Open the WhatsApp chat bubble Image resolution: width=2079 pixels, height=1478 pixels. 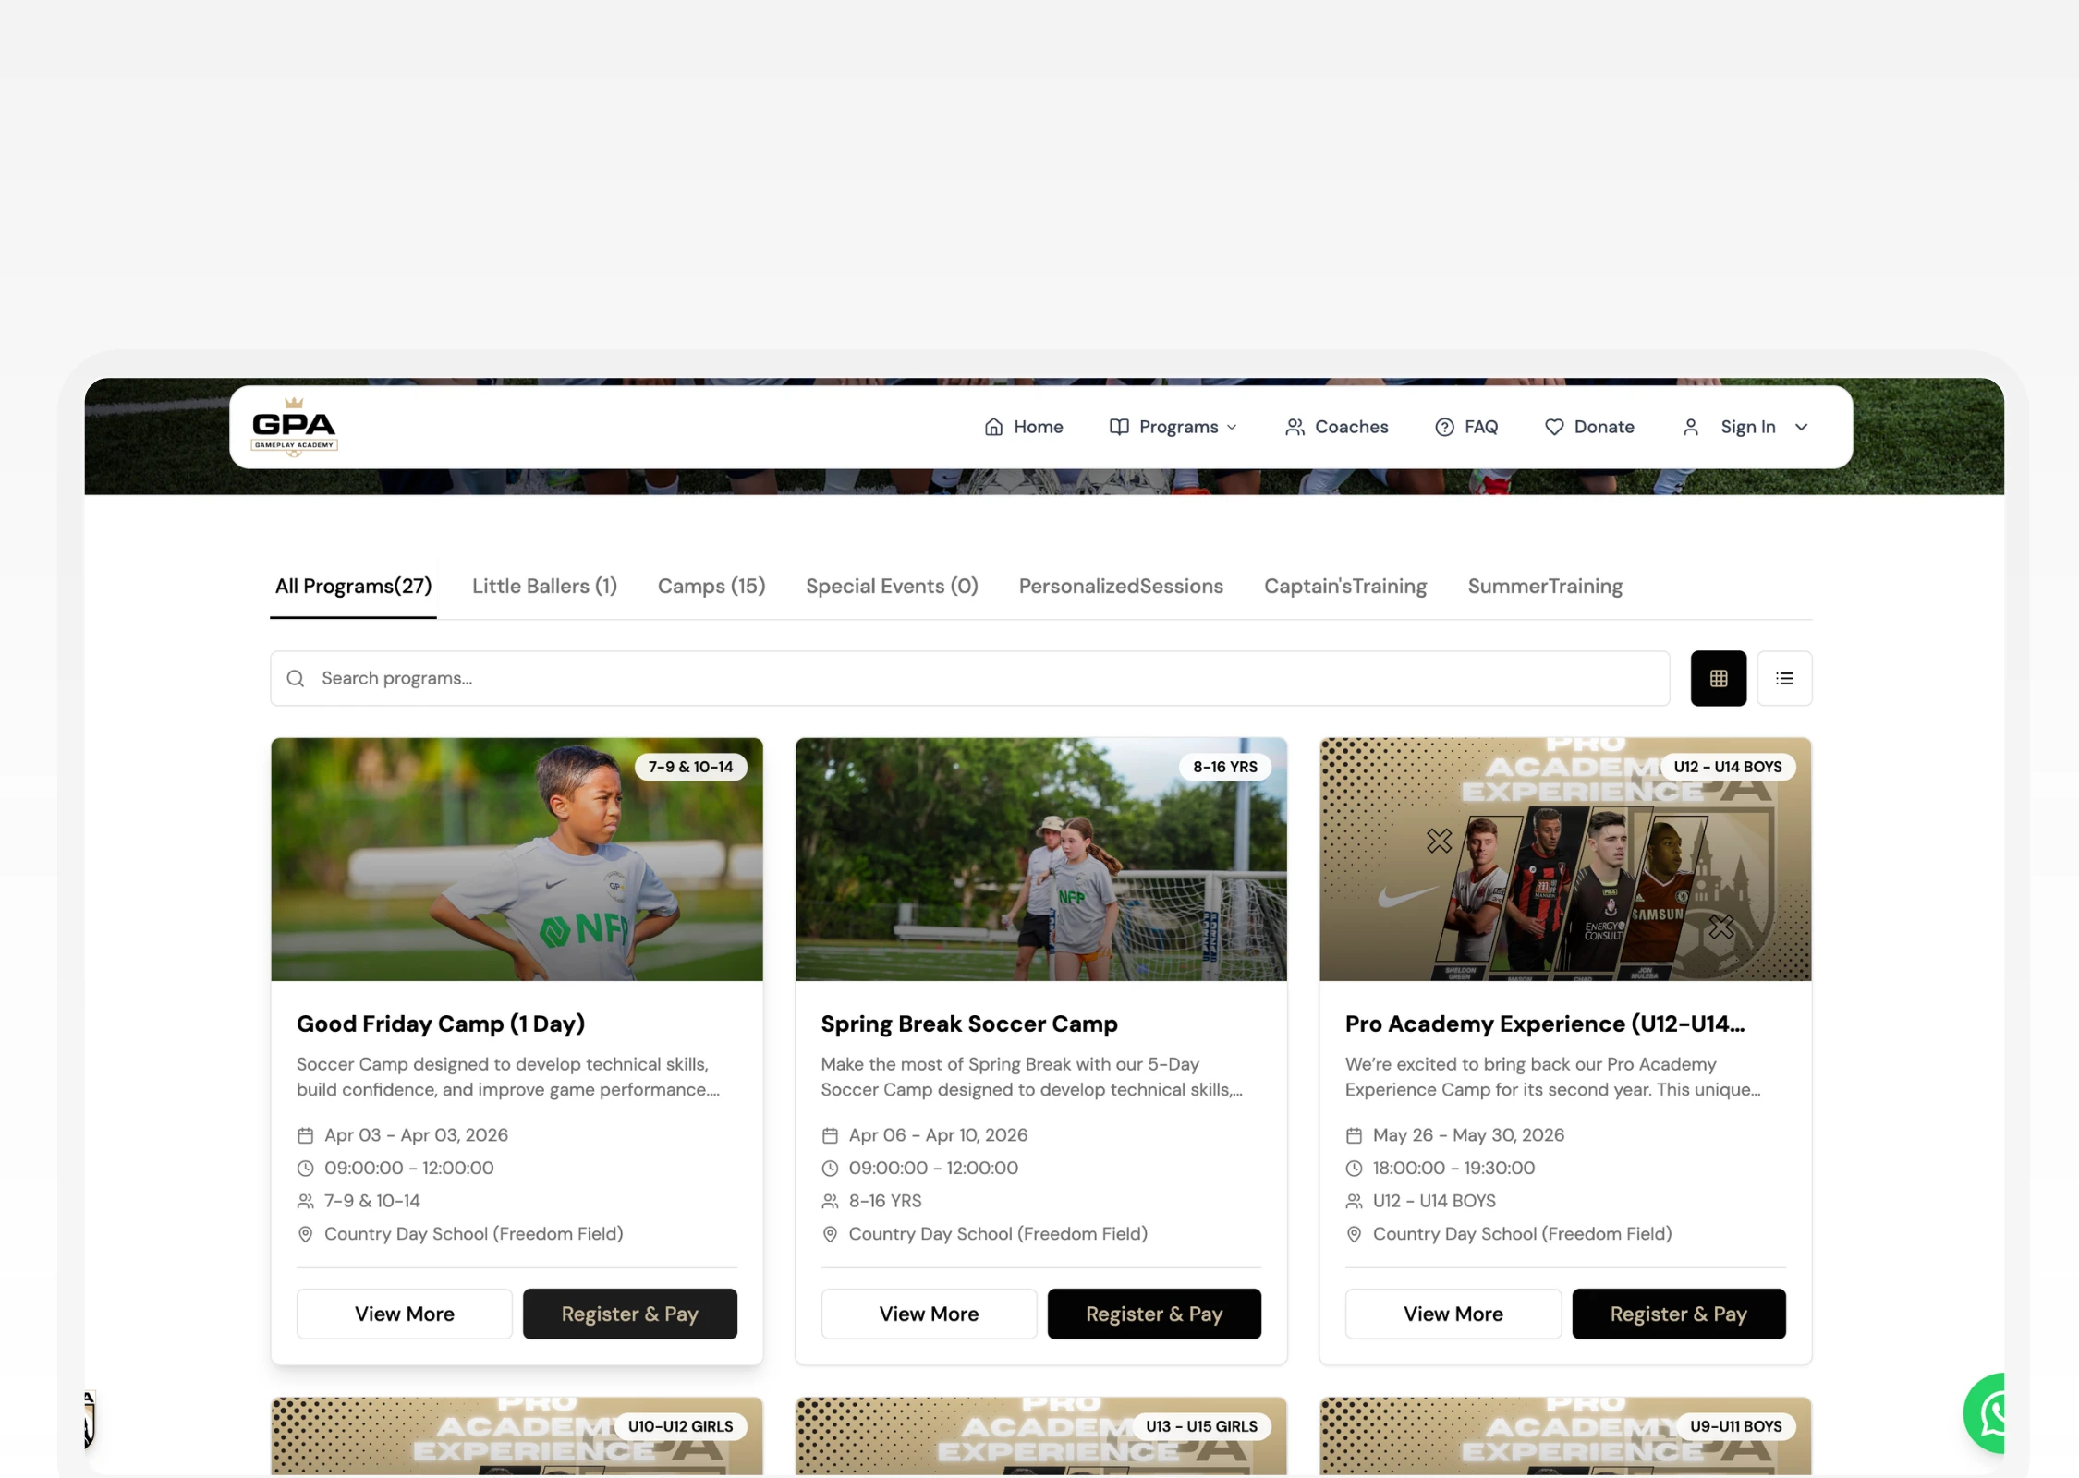[x=1988, y=1412]
